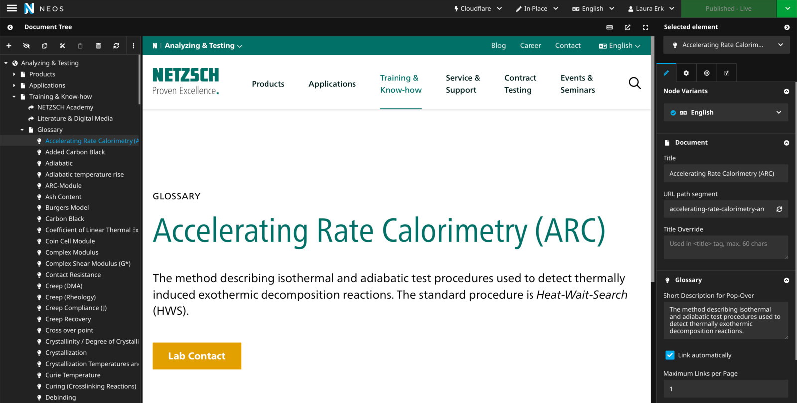Toggle hide for the selected document (crossed eye)
This screenshot has width=797, height=403.
27,46
